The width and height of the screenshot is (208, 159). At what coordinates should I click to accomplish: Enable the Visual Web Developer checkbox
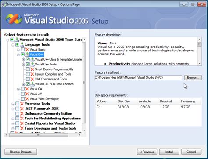(22, 99)
